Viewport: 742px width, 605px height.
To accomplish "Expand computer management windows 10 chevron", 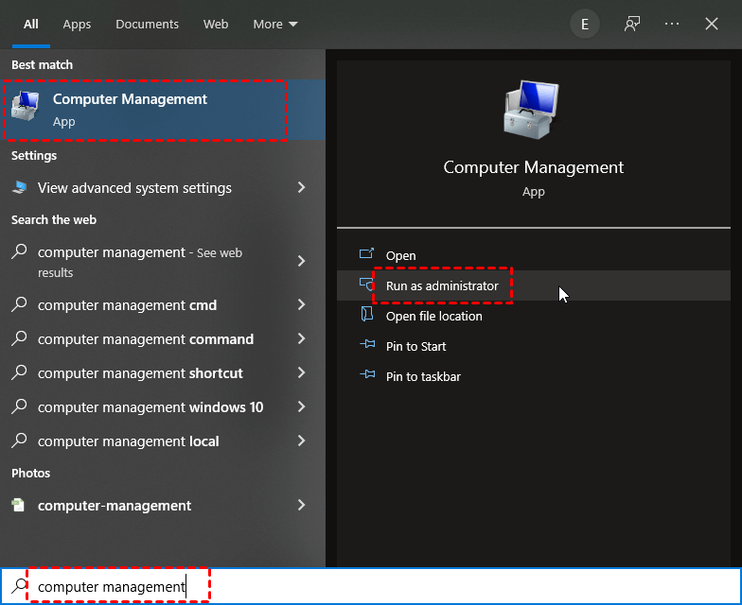I will coord(301,406).
